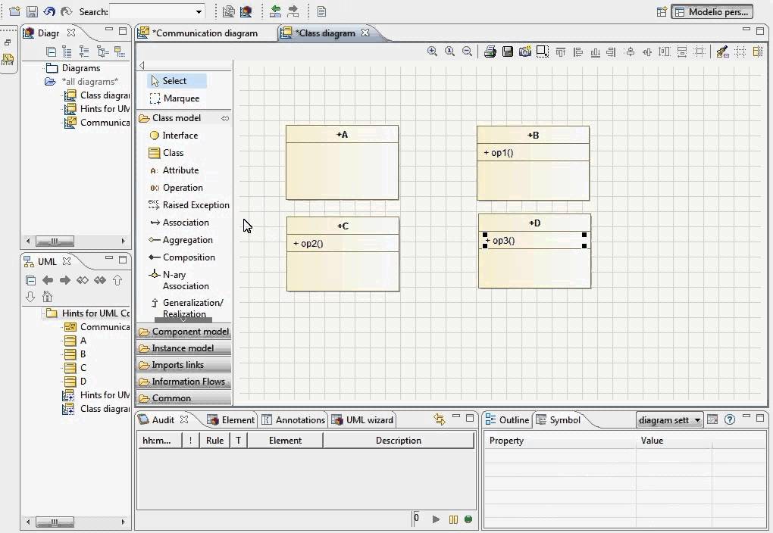Align selected elements to top
The width and height of the screenshot is (773, 533).
561,51
